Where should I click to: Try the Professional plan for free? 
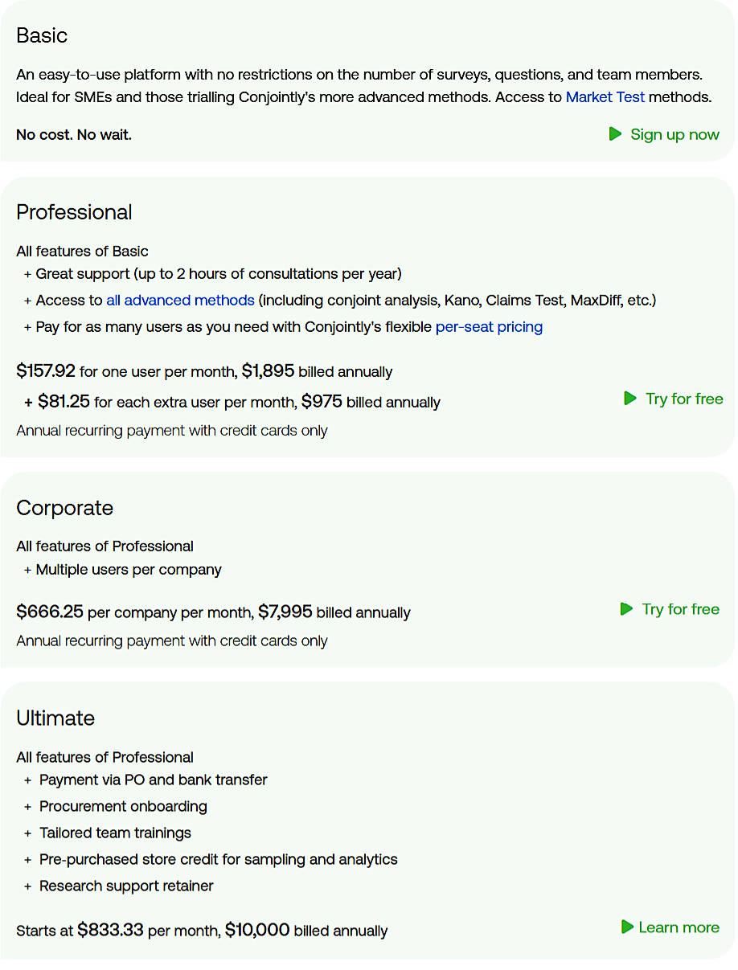tap(684, 399)
